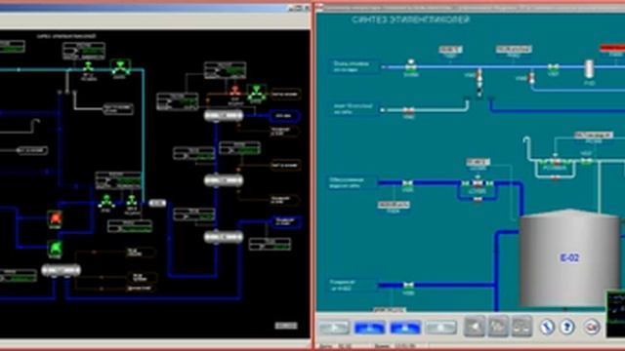Click the second indicator box above the top feed line

514,49
